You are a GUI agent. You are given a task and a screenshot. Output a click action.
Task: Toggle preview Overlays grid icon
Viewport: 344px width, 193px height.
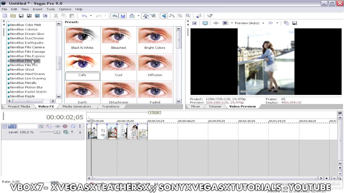pos(271,23)
